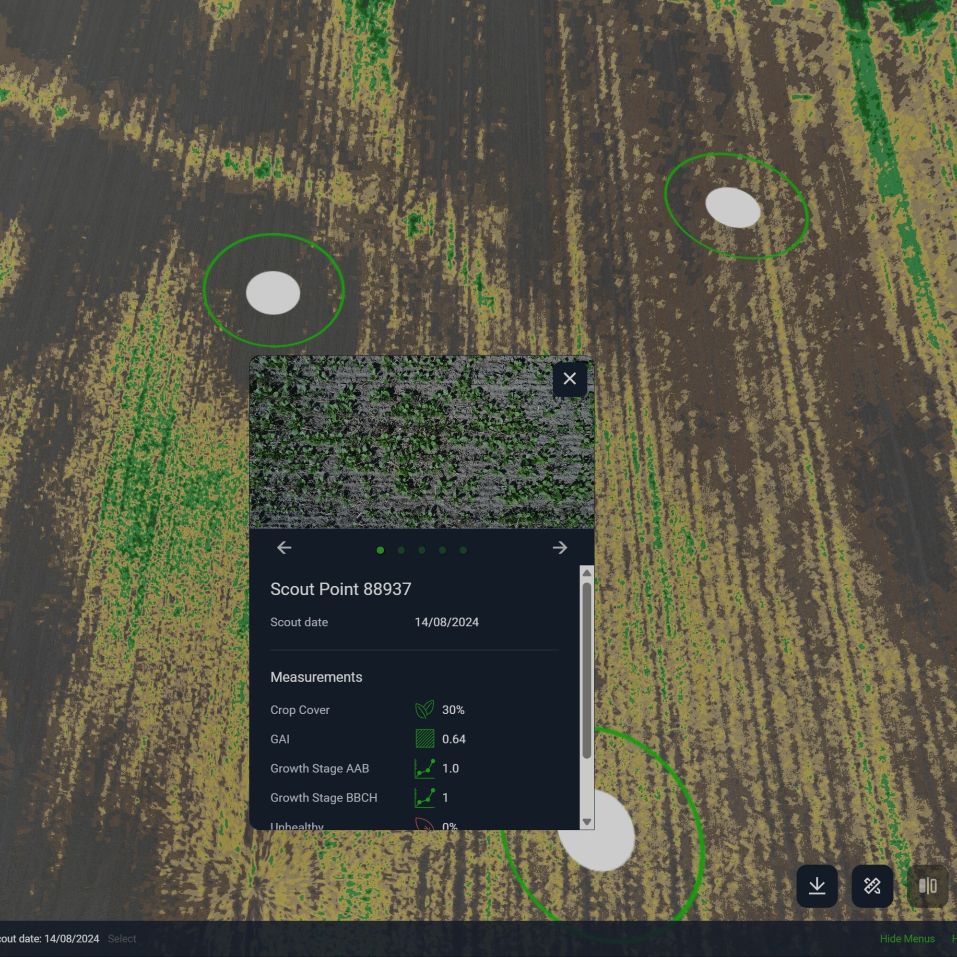Open the ruler and pencil measure tool
This screenshot has height=957, width=957.
872,886
